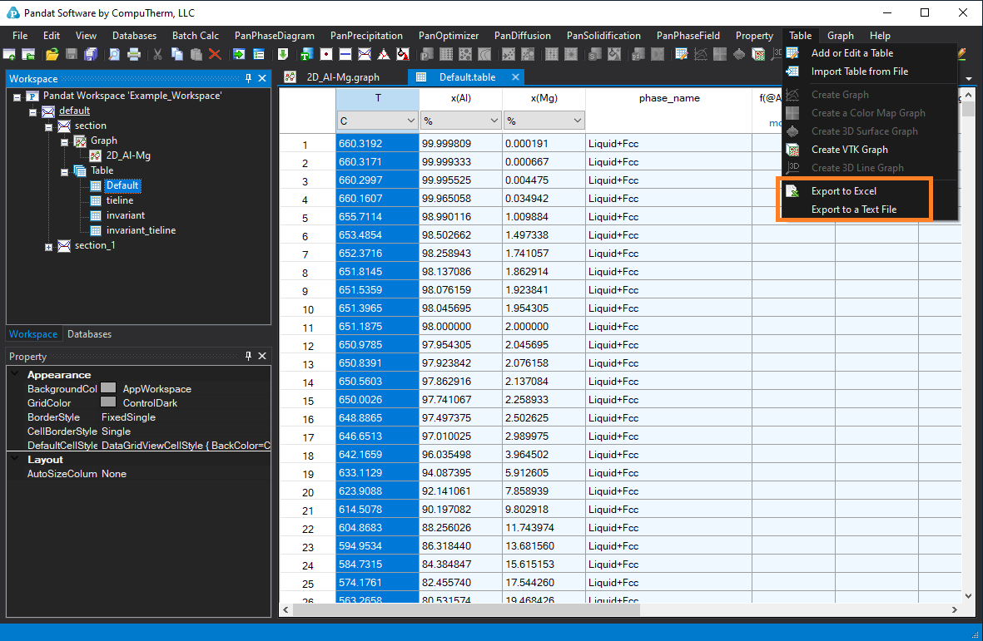Open the temperature unit dropdown under T

point(410,121)
